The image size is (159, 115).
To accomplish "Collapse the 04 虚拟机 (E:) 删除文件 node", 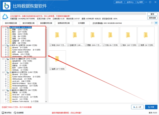I will pos(3,90).
